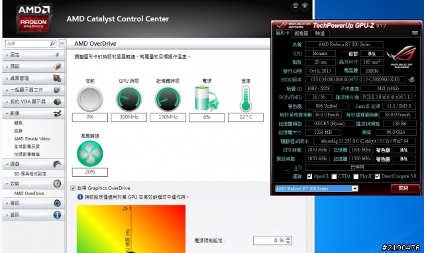Collapse the sidebar with the double-arrow button
The image size is (424, 253).
point(62,43)
